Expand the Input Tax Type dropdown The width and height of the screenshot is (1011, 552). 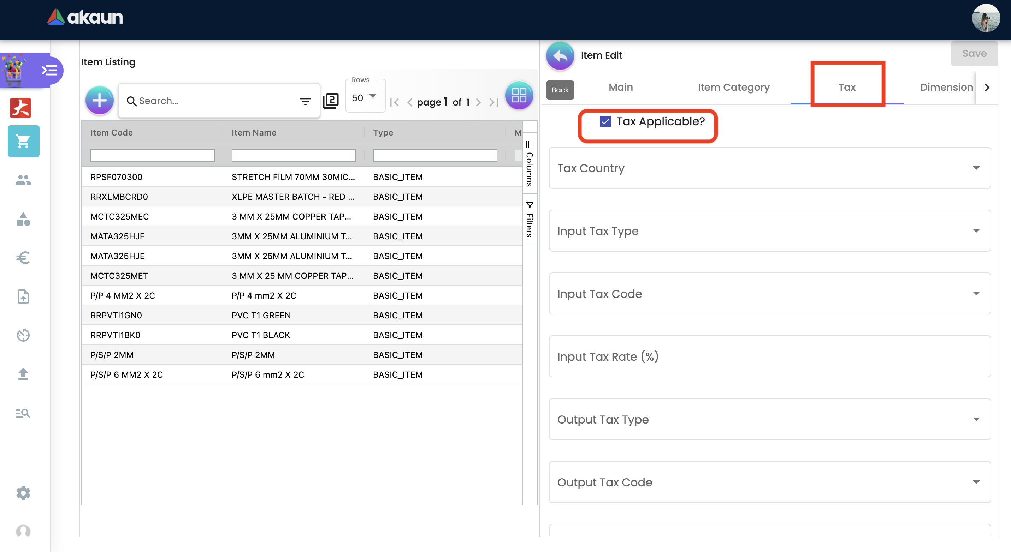769,231
